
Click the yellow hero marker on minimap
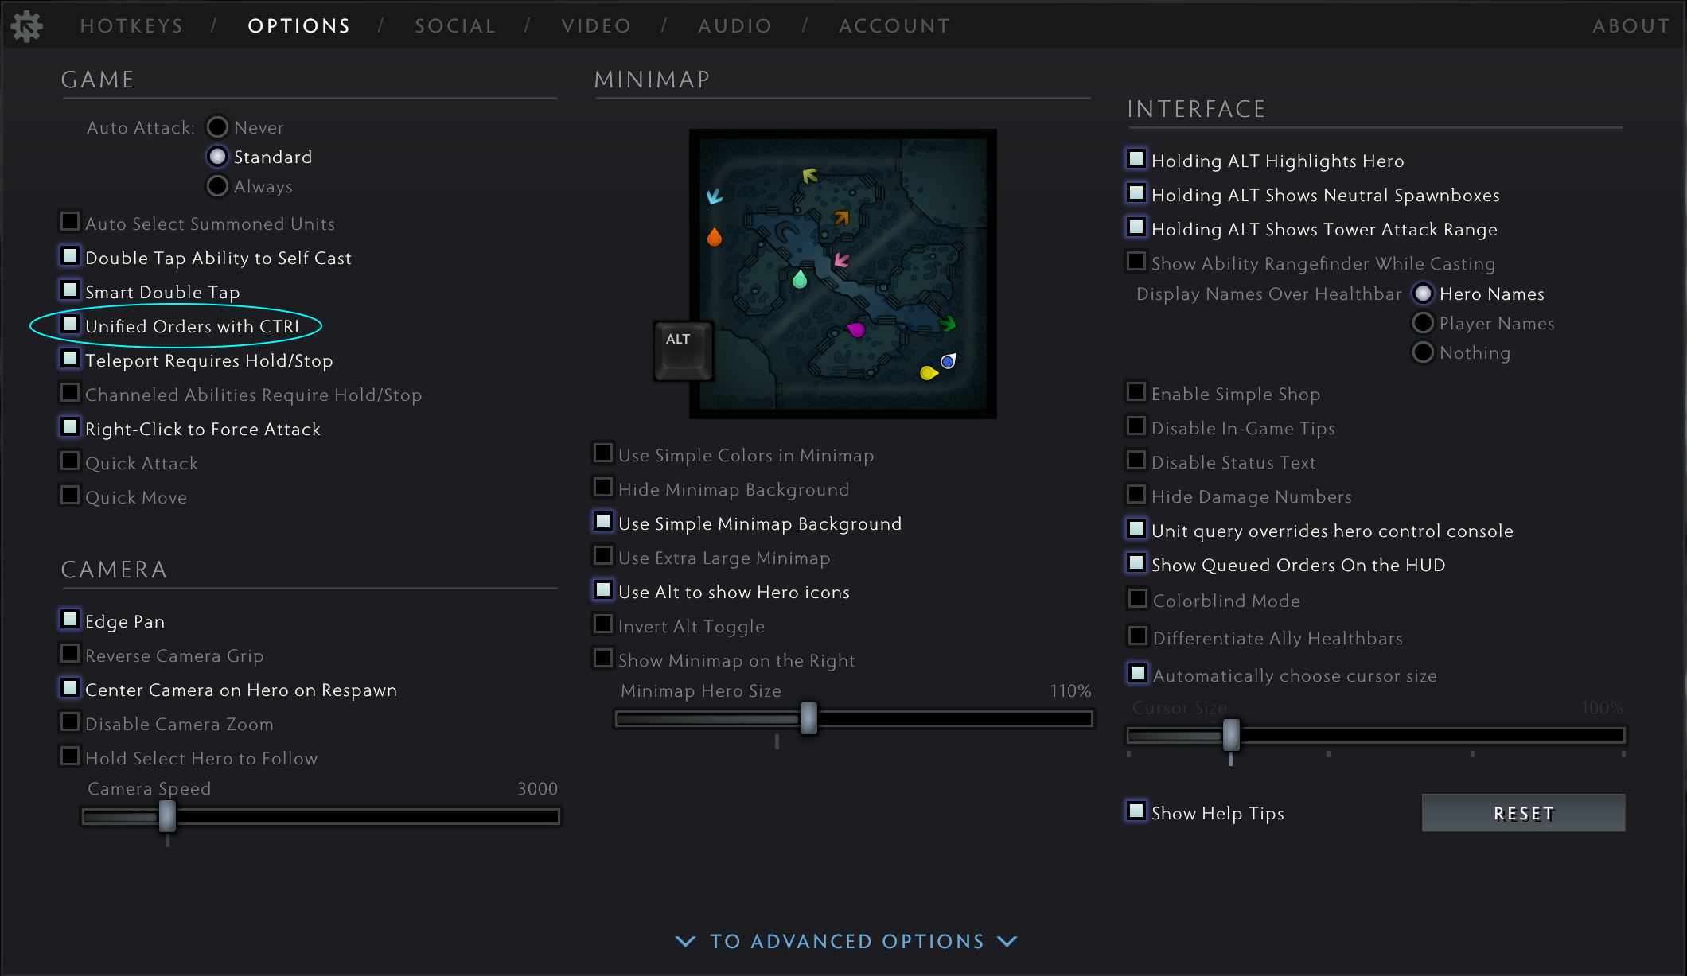click(928, 372)
